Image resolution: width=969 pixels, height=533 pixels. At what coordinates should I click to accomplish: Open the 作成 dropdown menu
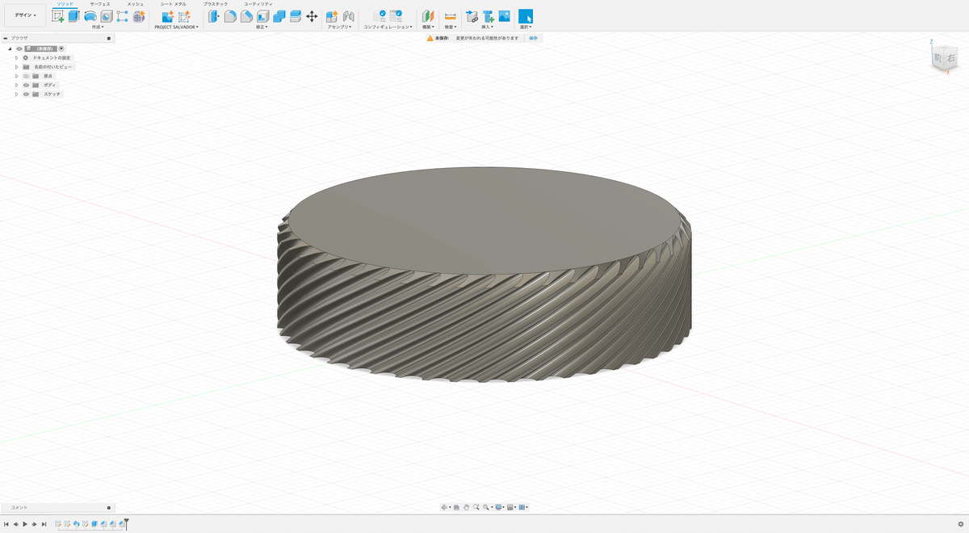[x=98, y=27]
